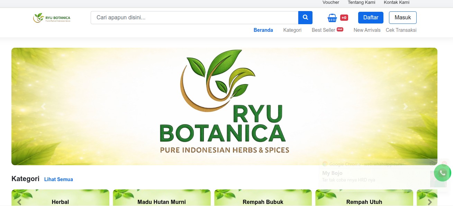Screen dimensions: 453x206
Task: Open the Kategori menu item
Action: tap(292, 30)
